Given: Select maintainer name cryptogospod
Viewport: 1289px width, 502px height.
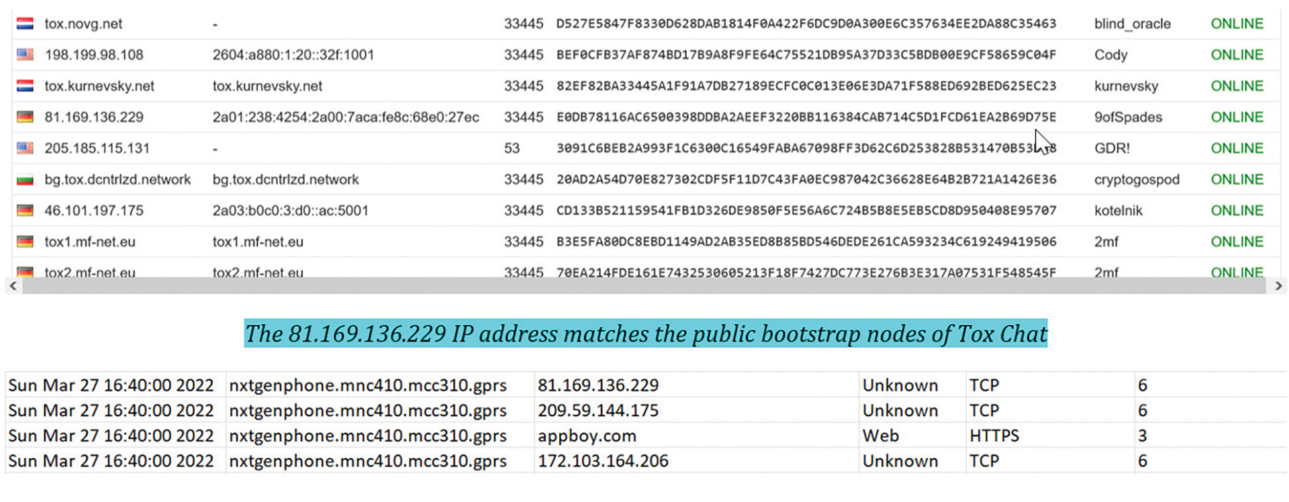Looking at the screenshot, I should pyautogui.click(x=1137, y=179).
